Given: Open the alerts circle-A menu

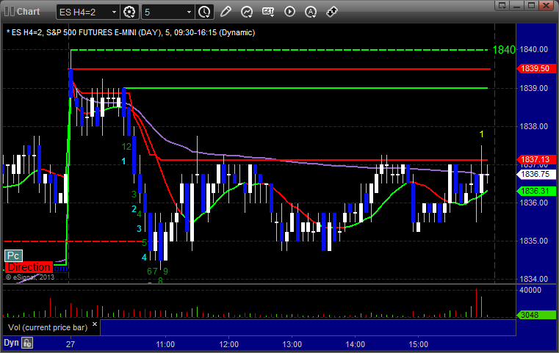Looking at the screenshot, I should tap(311, 12).
